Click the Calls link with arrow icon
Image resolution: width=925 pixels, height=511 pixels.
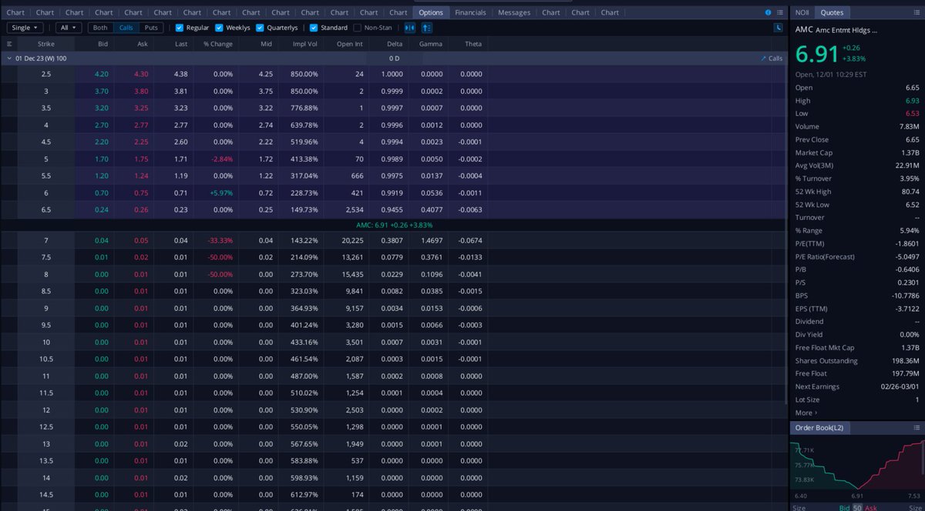[771, 58]
